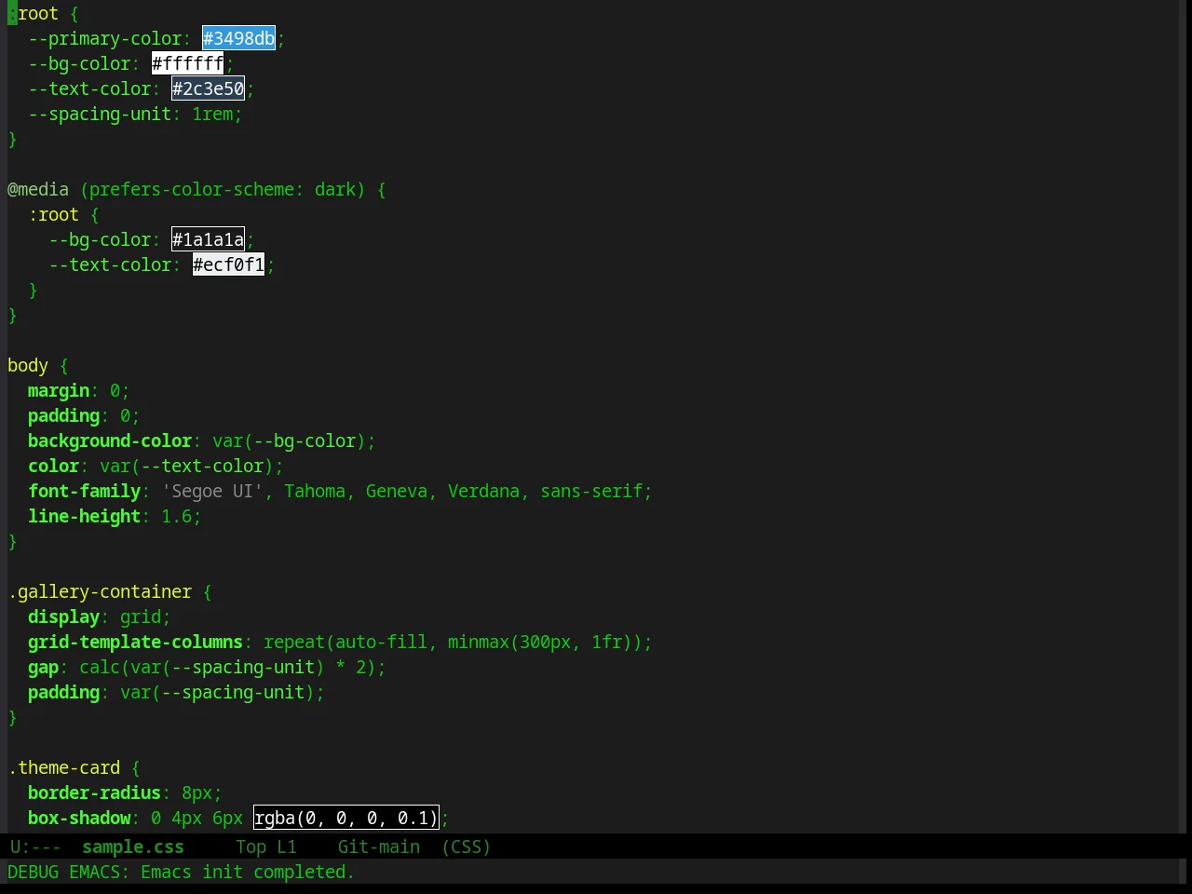Click the '.gallery-container' selector

pos(100,591)
